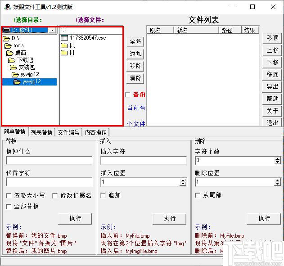This screenshot has height=266, width=284.
Task: Select the 下载吧 directory name
Action: click(x=25, y=60)
